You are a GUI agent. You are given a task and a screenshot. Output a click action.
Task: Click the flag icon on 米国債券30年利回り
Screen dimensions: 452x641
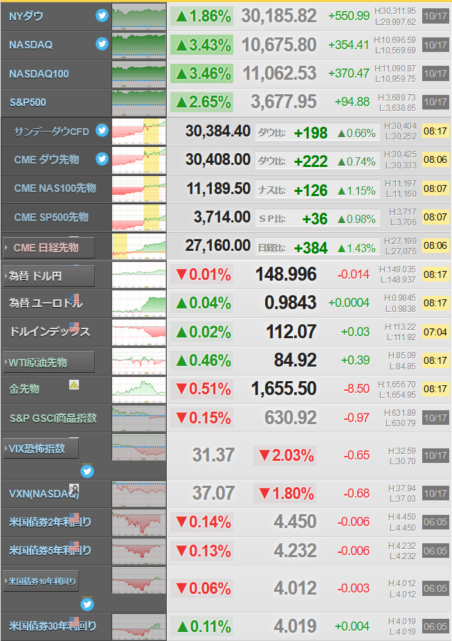click(x=74, y=622)
